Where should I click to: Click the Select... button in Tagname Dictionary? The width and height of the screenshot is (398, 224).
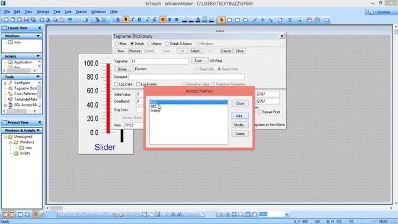click(197, 51)
